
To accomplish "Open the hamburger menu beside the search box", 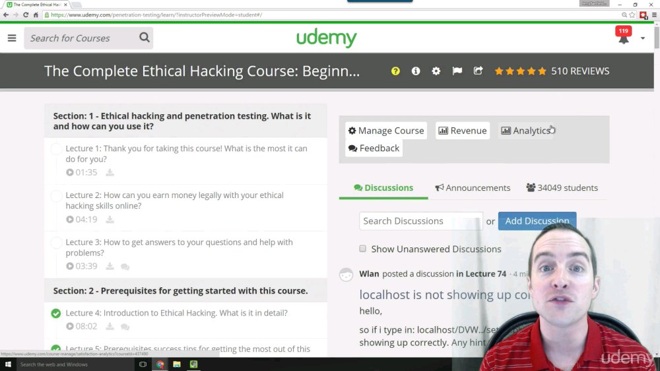I will tap(12, 38).
